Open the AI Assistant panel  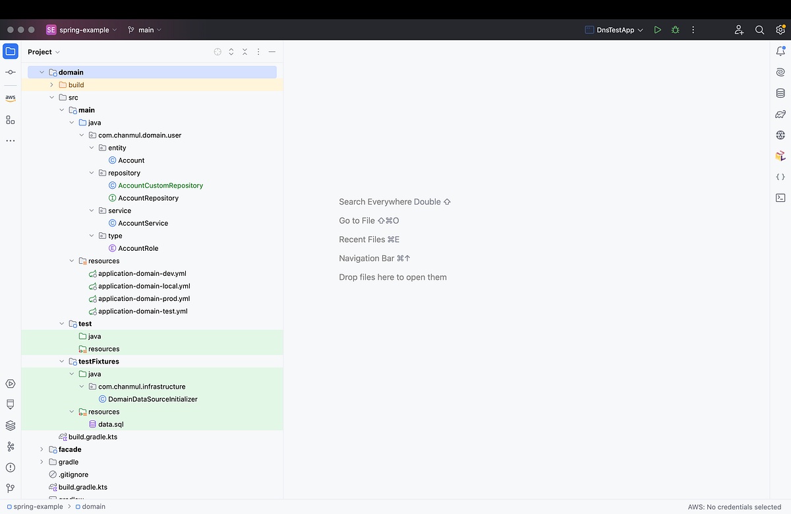780,71
